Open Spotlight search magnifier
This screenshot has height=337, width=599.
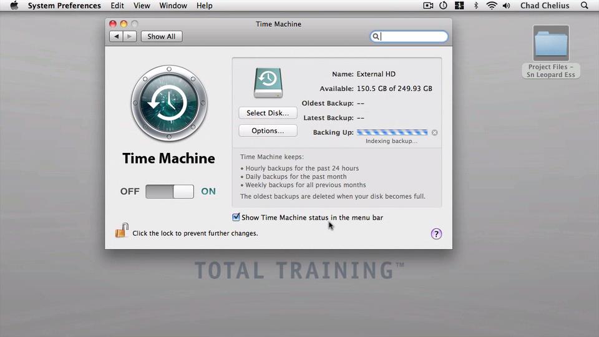[585, 6]
